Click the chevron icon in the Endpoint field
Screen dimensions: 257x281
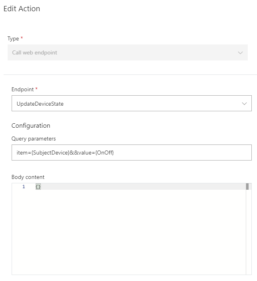[244, 104]
